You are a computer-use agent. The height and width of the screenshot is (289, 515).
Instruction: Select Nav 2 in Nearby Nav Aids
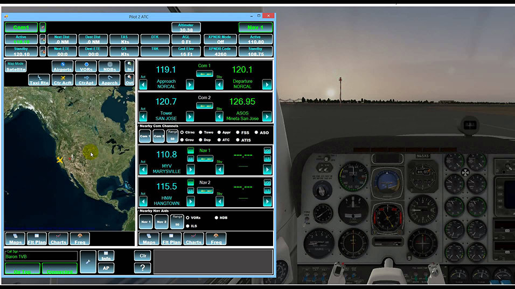point(161,221)
